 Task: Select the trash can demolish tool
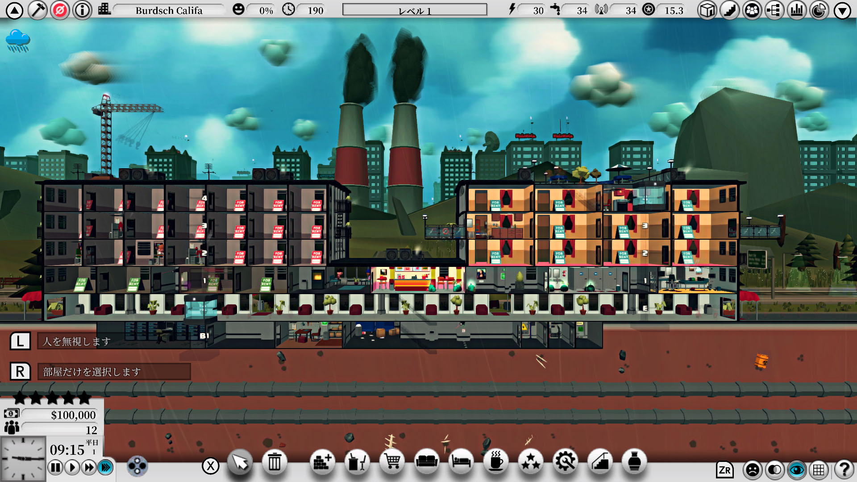274,462
